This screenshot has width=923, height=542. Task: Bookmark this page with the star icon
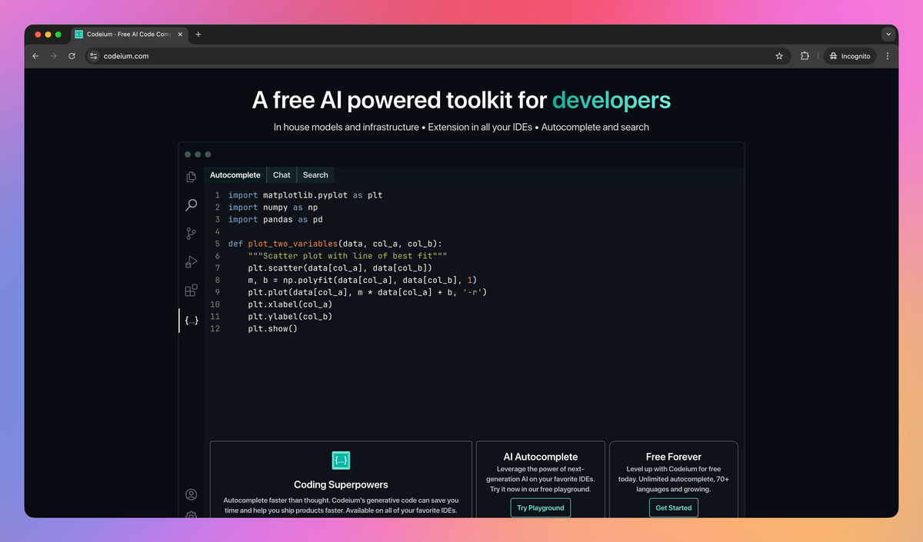(779, 56)
